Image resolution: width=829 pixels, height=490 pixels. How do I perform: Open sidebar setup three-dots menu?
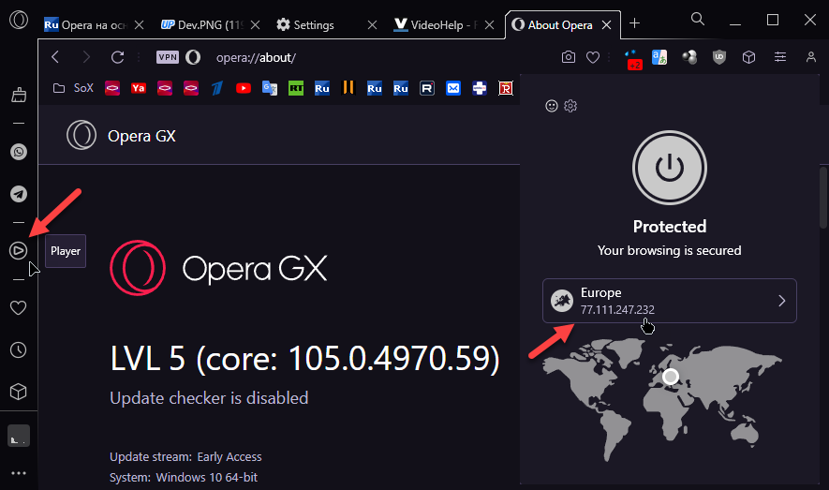[19, 473]
